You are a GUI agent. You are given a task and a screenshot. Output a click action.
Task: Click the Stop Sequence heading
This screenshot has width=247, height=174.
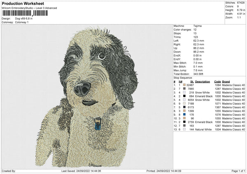[x=183, y=78]
